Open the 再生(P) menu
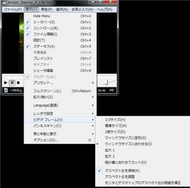Image resolution: width=190 pixels, height=188 pixels. click(x=46, y=10)
